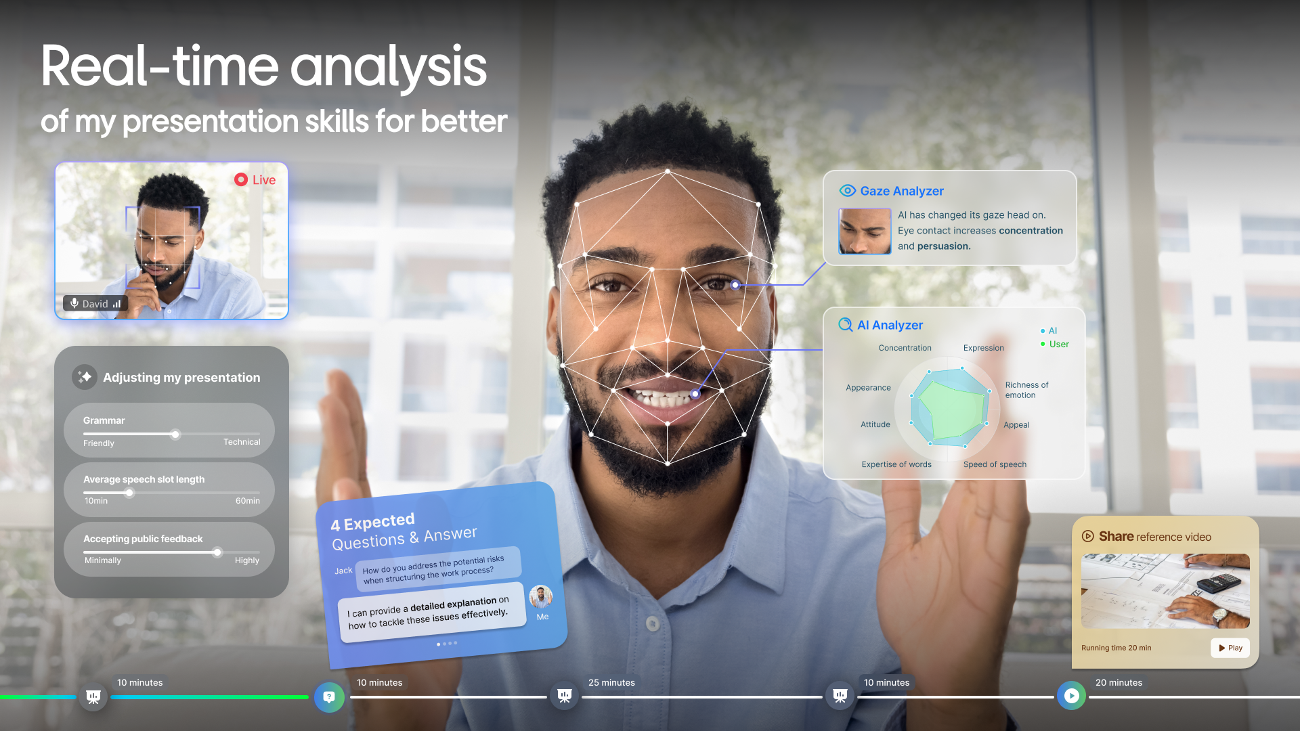Expand the AI Analyzer panel details
This screenshot has width=1300, height=731.
click(880, 324)
